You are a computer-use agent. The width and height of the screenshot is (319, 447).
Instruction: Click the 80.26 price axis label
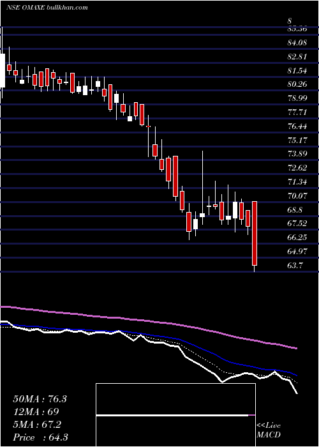point(297,84)
